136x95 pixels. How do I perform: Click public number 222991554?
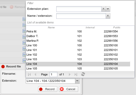pos(111,31)
